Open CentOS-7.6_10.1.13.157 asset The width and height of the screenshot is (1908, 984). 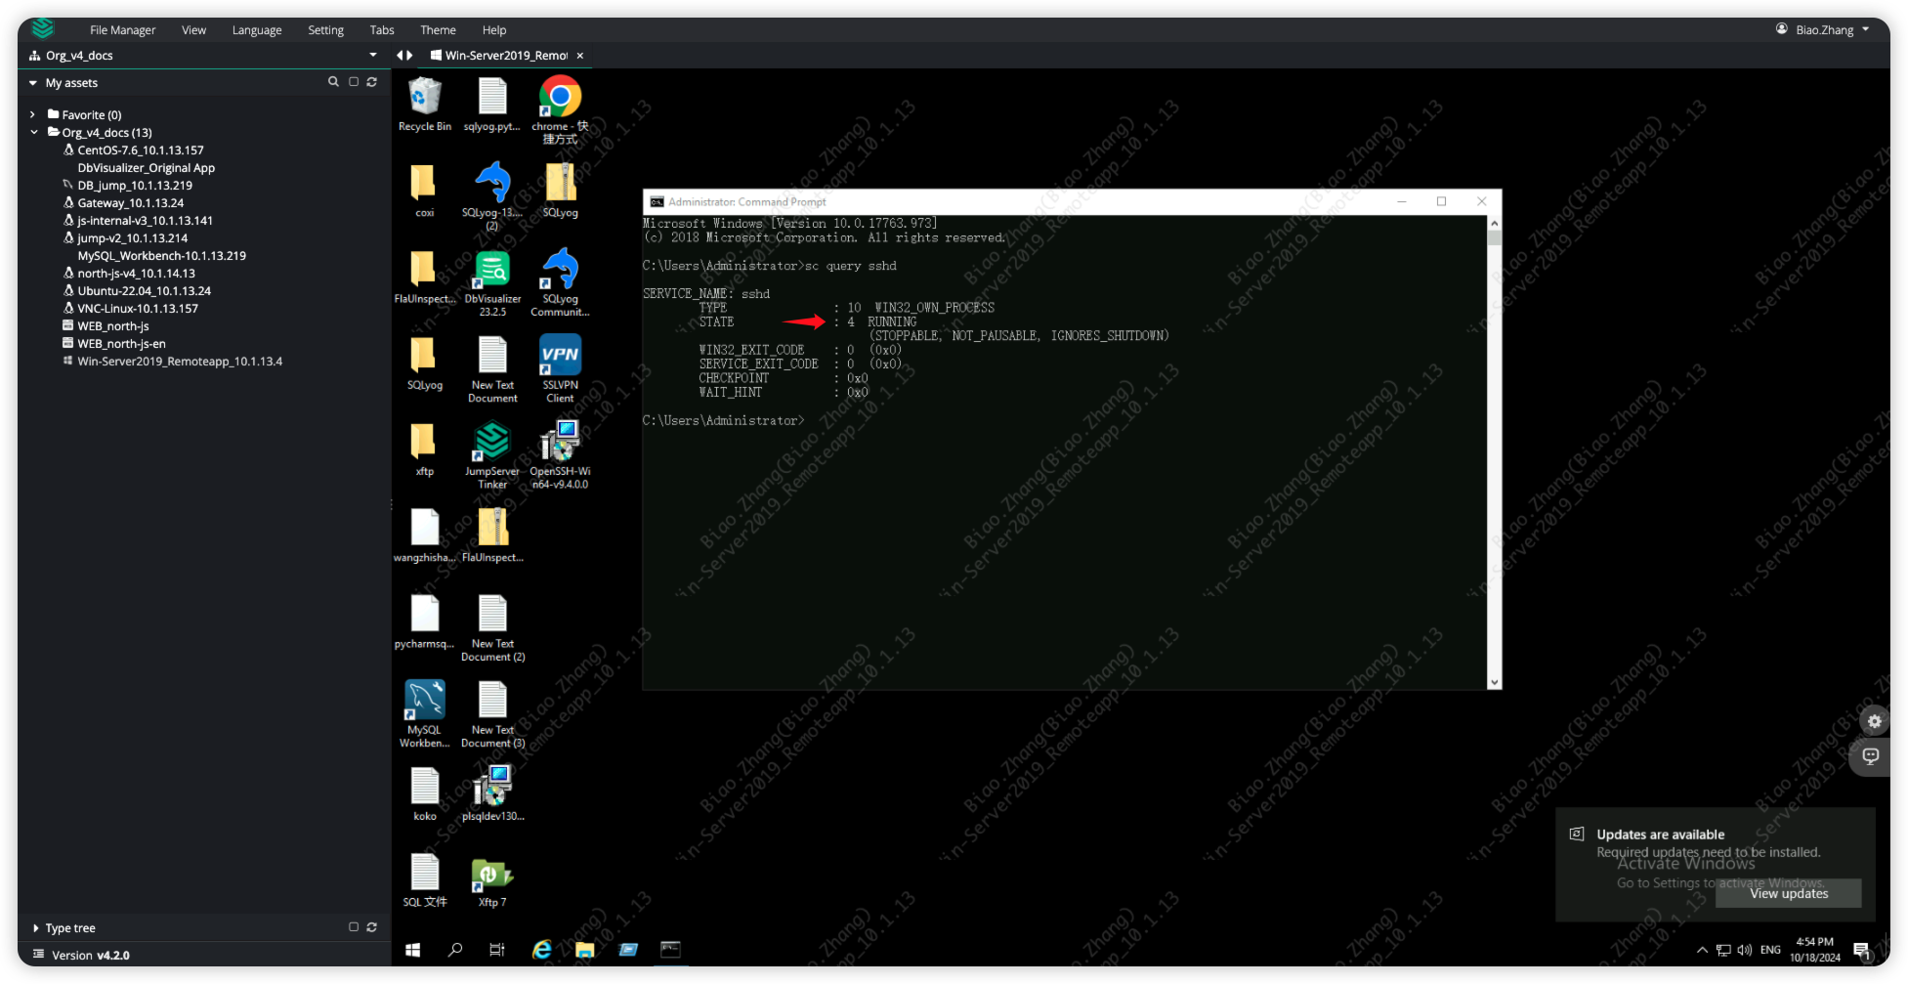tap(141, 150)
